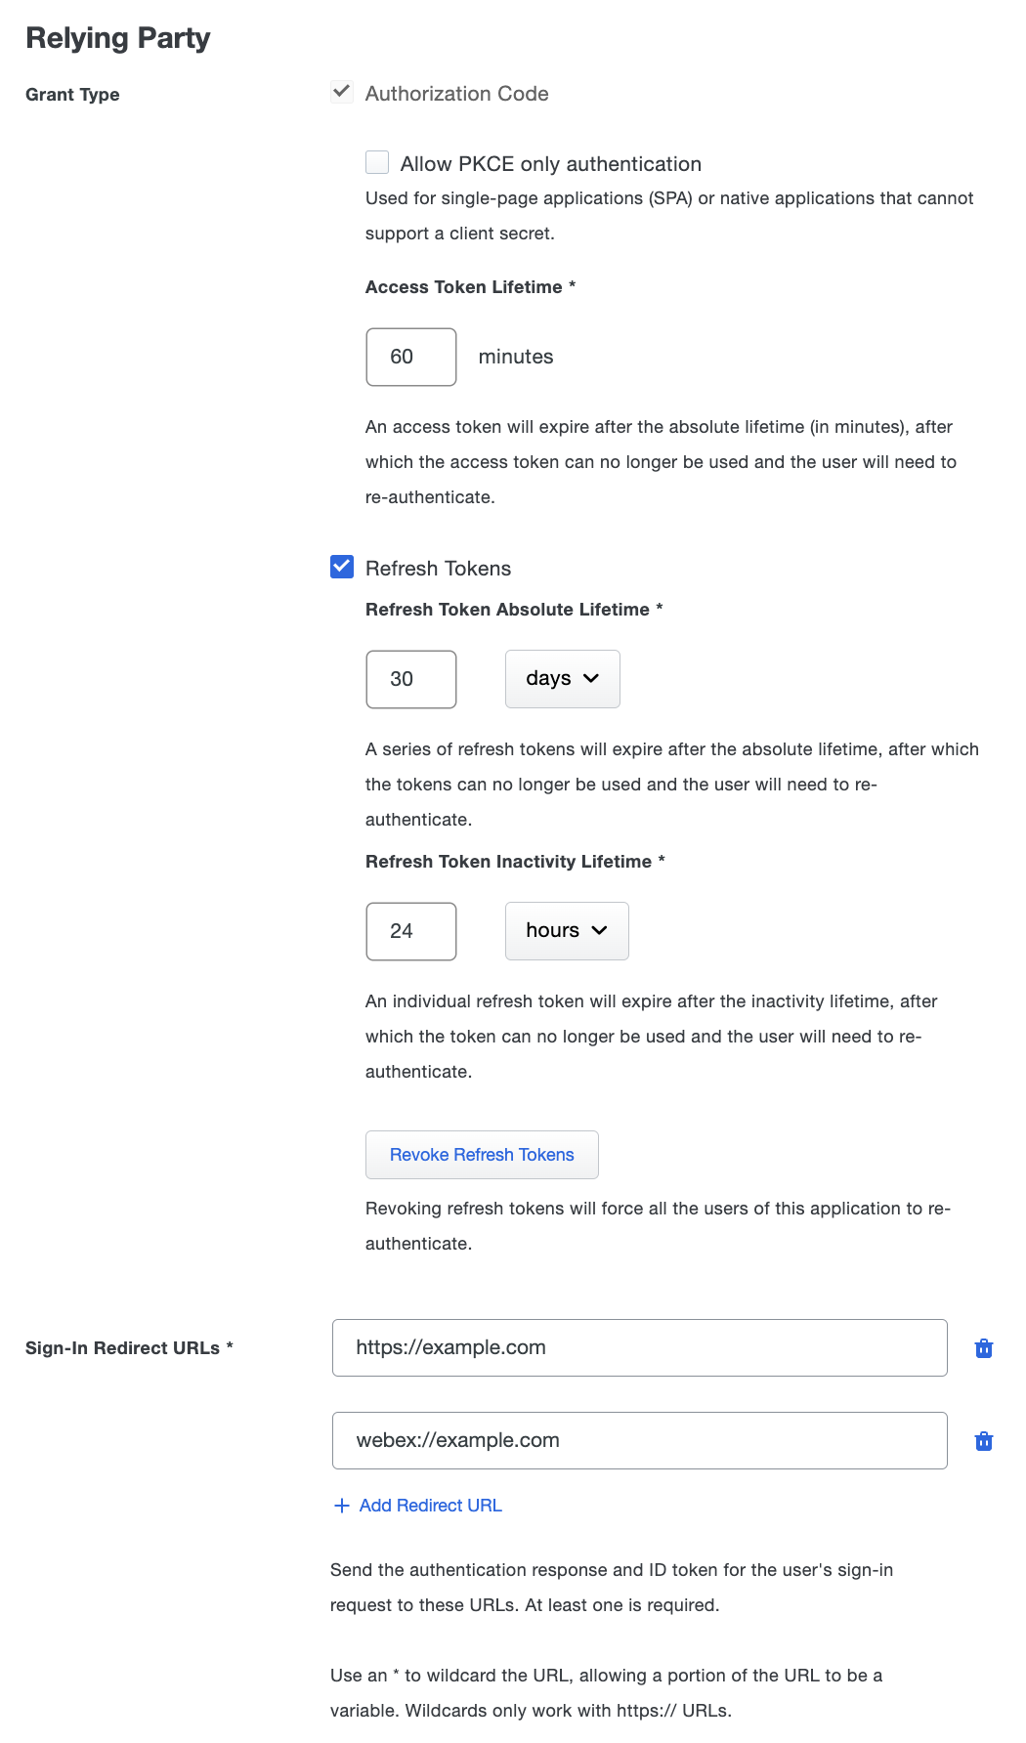Image resolution: width=1026 pixels, height=1743 pixels.
Task: Select the Access Token Lifetime value field
Action: coord(410,356)
